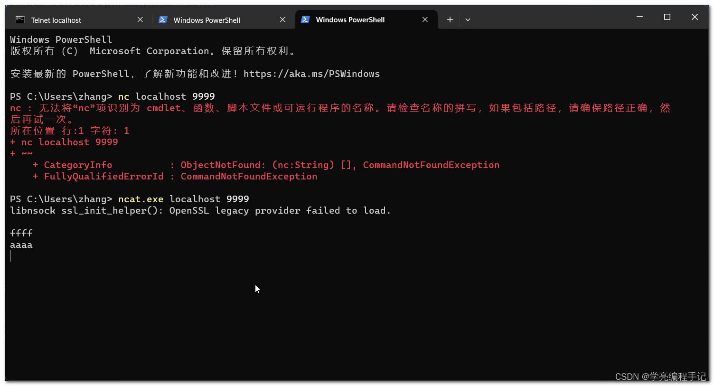Select the active Windows PowerShell tab
The width and height of the screenshot is (714, 386).
(x=366, y=20)
